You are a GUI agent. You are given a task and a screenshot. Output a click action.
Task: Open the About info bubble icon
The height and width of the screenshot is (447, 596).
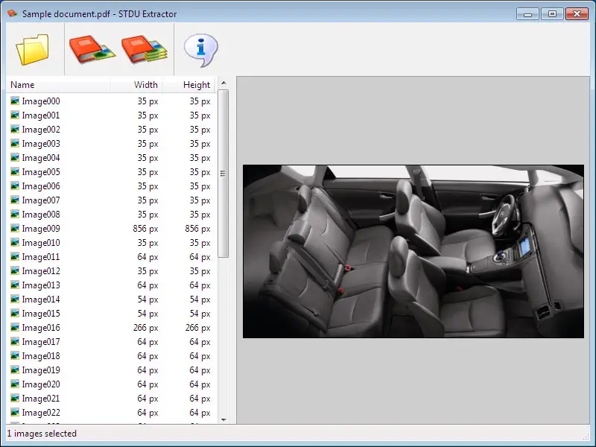(x=201, y=50)
